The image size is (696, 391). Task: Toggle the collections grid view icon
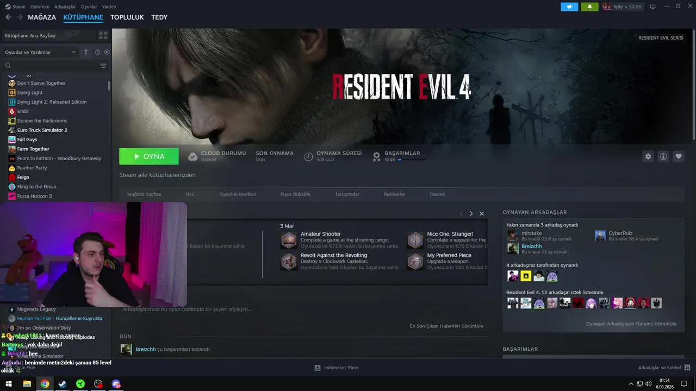[x=103, y=35]
